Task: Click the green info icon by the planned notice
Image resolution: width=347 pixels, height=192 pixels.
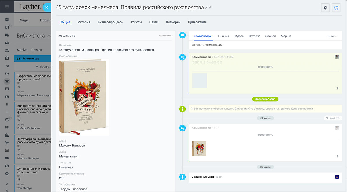Action: [182, 109]
